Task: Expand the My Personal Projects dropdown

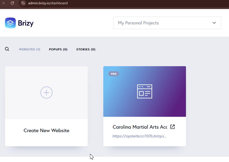Action: 167,23
